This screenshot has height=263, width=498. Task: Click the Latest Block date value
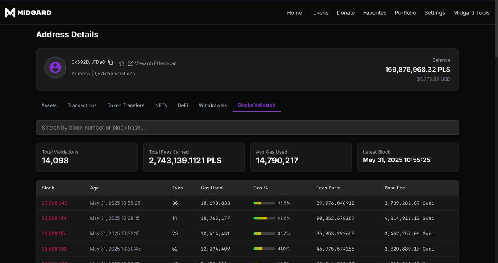[x=396, y=160]
